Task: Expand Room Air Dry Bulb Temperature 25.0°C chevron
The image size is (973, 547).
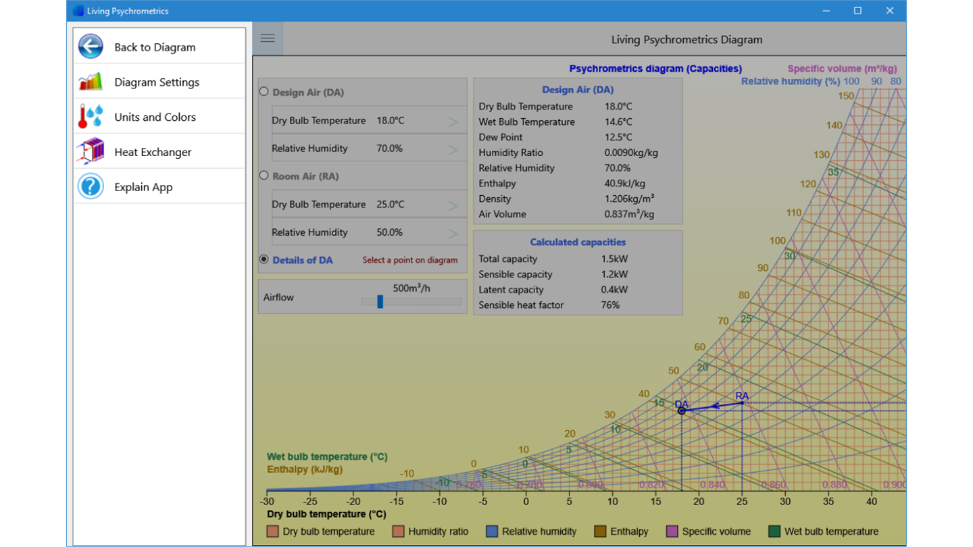Action: coord(453,205)
